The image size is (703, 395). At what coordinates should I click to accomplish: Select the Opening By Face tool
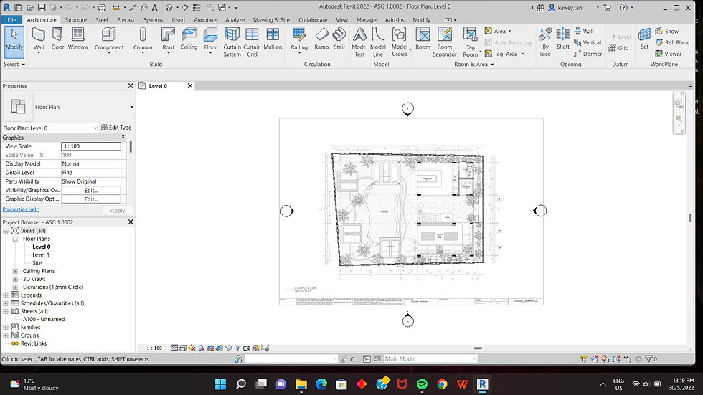[545, 42]
